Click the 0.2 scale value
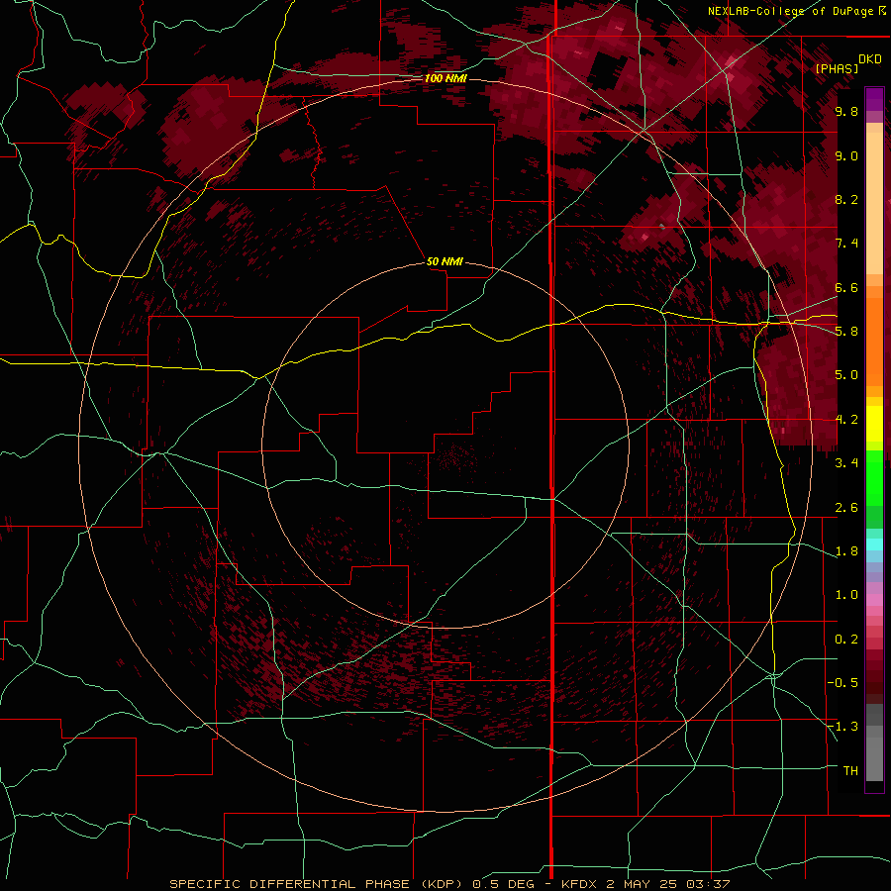 (846, 640)
